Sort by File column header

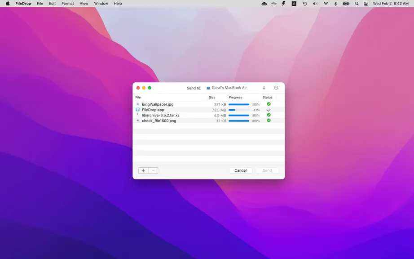tap(171, 97)
